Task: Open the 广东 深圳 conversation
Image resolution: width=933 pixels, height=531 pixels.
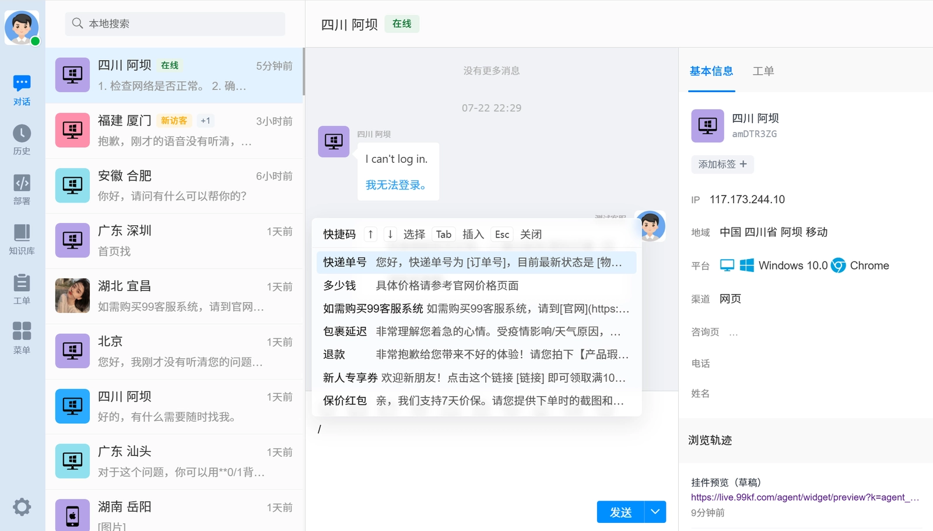Action: pyautogui.click(x=174, y=241)
